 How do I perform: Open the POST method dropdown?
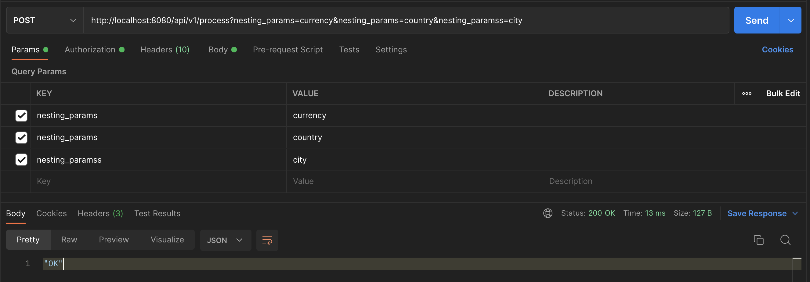(45, 20)
